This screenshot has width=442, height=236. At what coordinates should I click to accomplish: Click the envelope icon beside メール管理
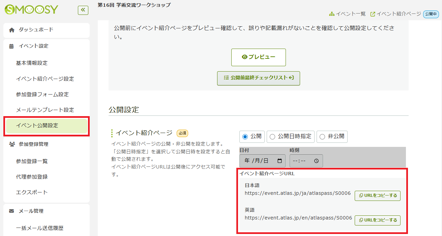coord(12,211)
